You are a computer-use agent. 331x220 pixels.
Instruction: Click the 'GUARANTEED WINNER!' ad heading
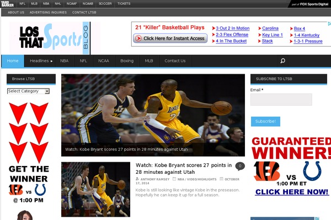click(291, 148)
